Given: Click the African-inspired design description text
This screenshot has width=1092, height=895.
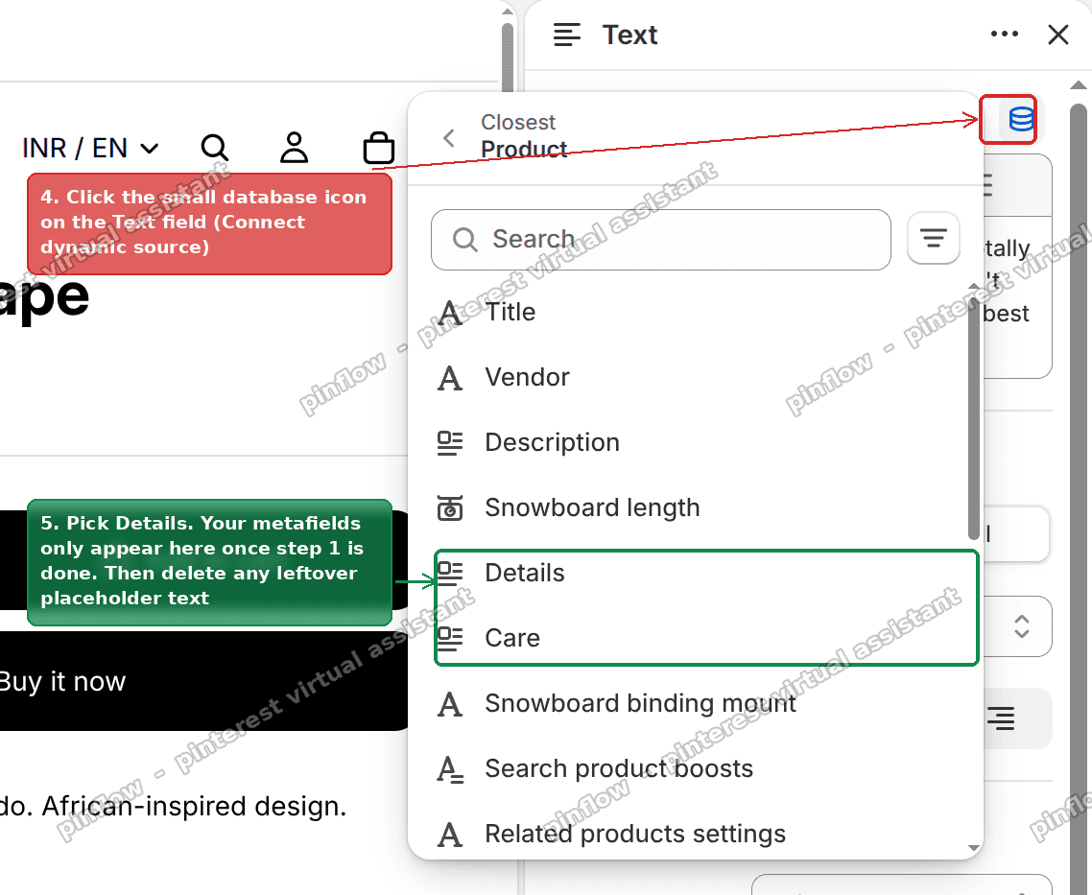Looking at the screenshot, I should tap(173, 807).
